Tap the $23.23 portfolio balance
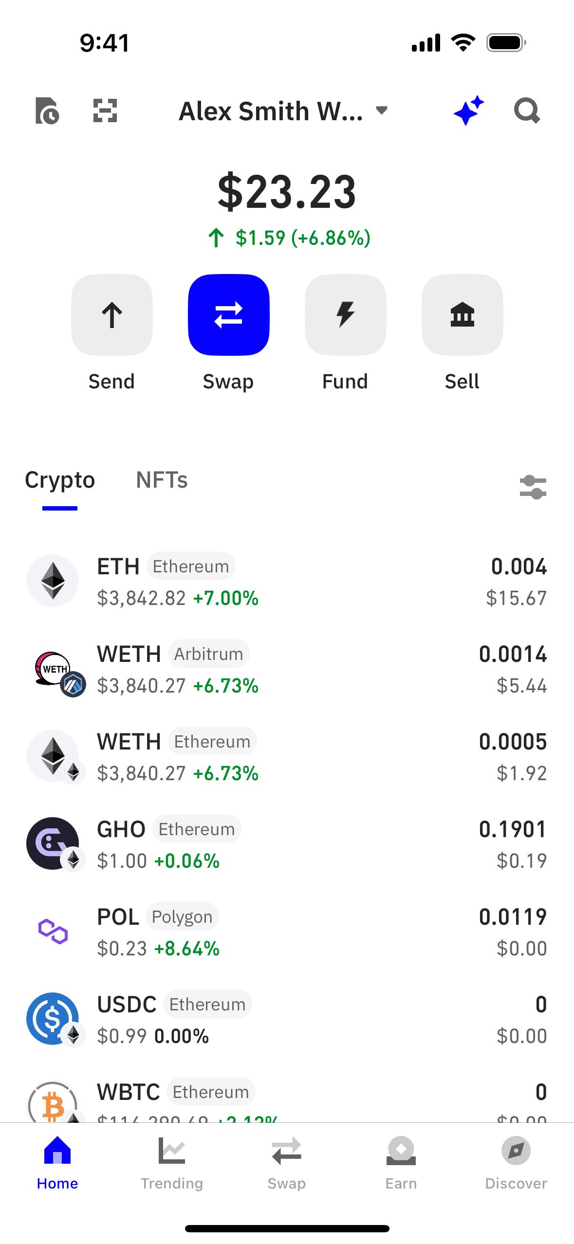Image resolution: width=574 pixels, height=1244 pixels. pyautogui.click(x=287, y=192)
